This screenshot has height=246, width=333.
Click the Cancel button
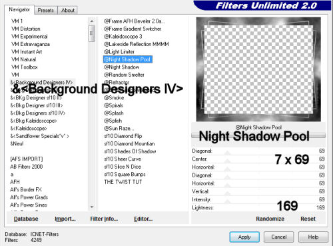coord(279,237)
